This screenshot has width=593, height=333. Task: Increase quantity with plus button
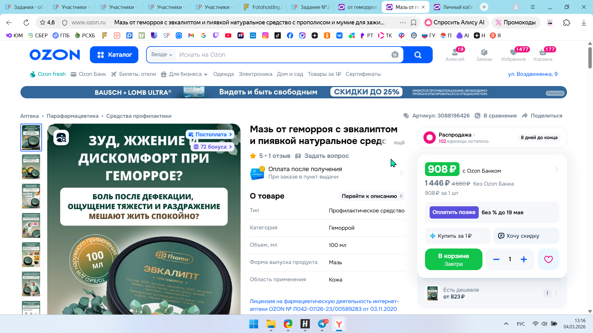(524, 259)
